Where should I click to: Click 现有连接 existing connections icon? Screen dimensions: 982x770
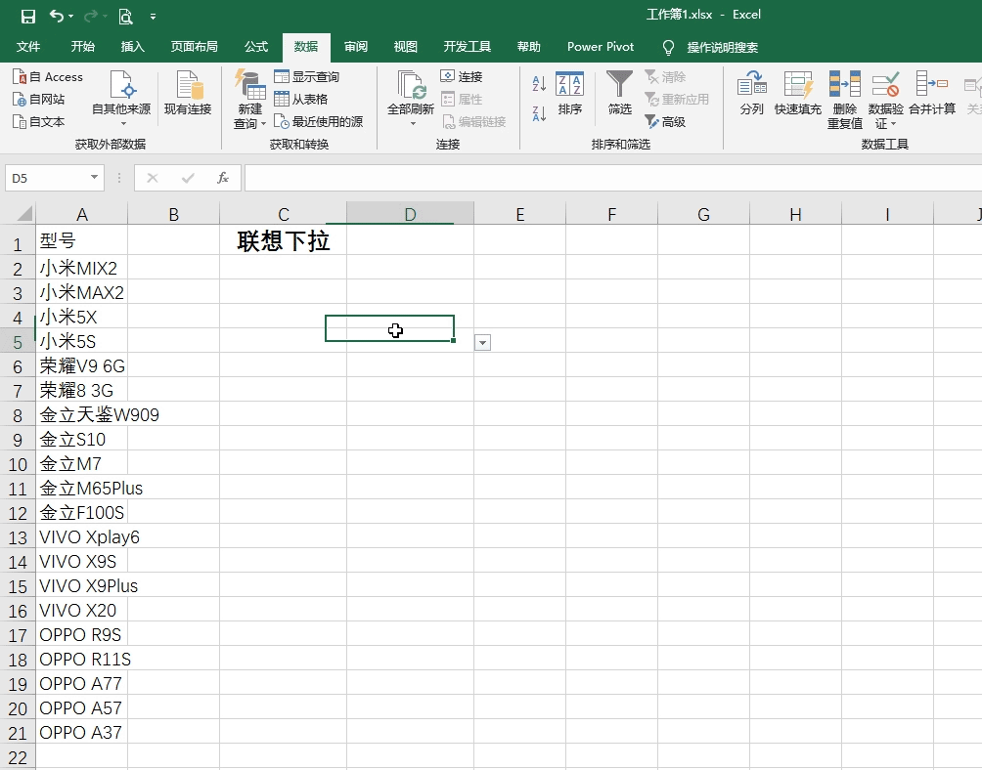pyautogui.click(x=188, y=93)
